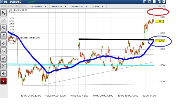Click the cloud icon in toolbar
The width and height of the screenshot is (183, 105).
coord(164,6)
